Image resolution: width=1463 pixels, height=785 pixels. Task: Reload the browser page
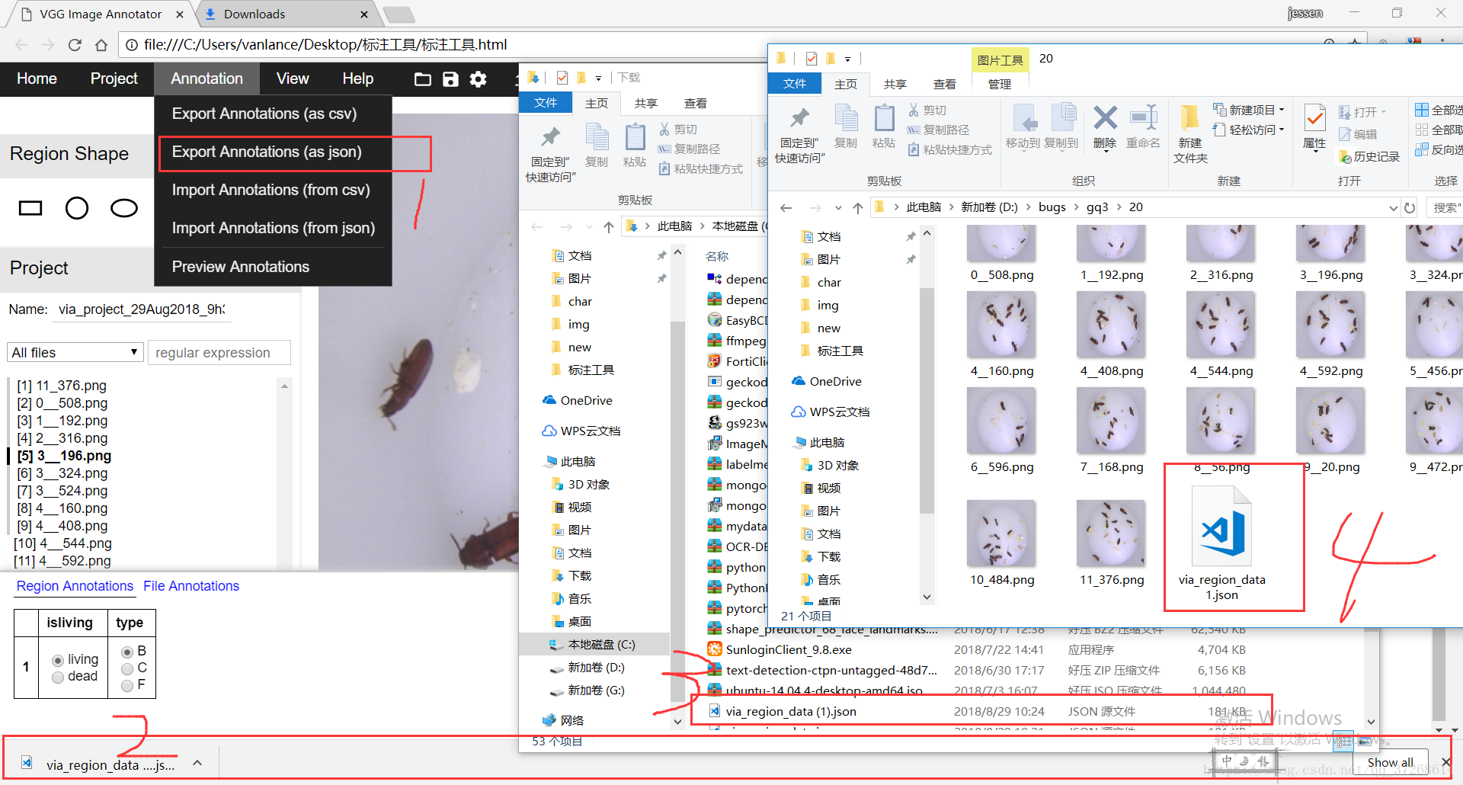point(75,45)
